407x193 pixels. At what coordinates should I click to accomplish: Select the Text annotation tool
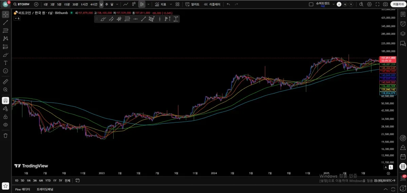tap(5, 63)
